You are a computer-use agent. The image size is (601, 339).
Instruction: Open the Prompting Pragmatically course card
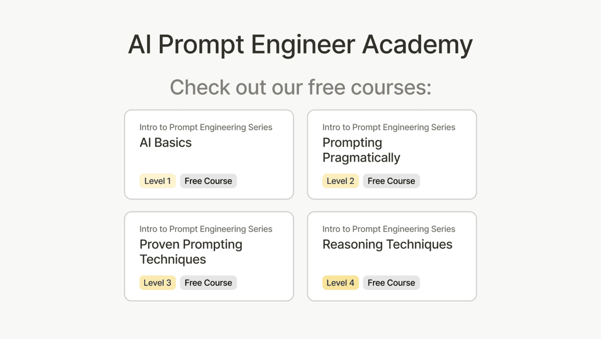pyautogui.click(x=392, y=154)
